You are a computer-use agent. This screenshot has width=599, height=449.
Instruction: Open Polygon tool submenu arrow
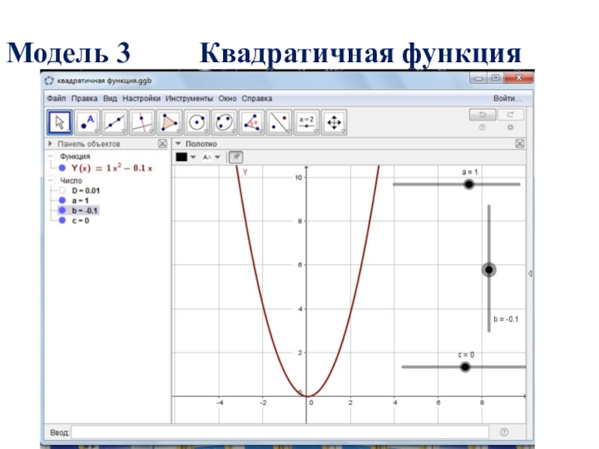coord(179,132)
